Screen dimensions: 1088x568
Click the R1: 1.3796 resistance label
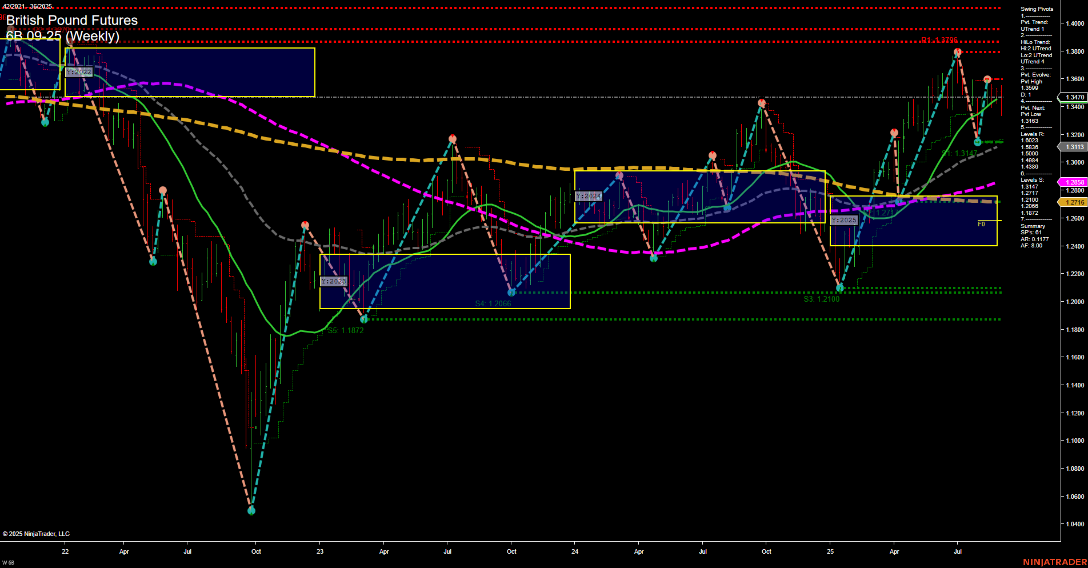click(x=939, y=41)
